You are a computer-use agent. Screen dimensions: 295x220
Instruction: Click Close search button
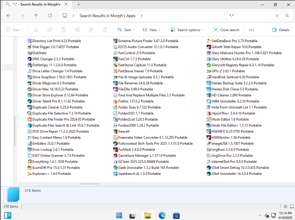coord(226,30)
